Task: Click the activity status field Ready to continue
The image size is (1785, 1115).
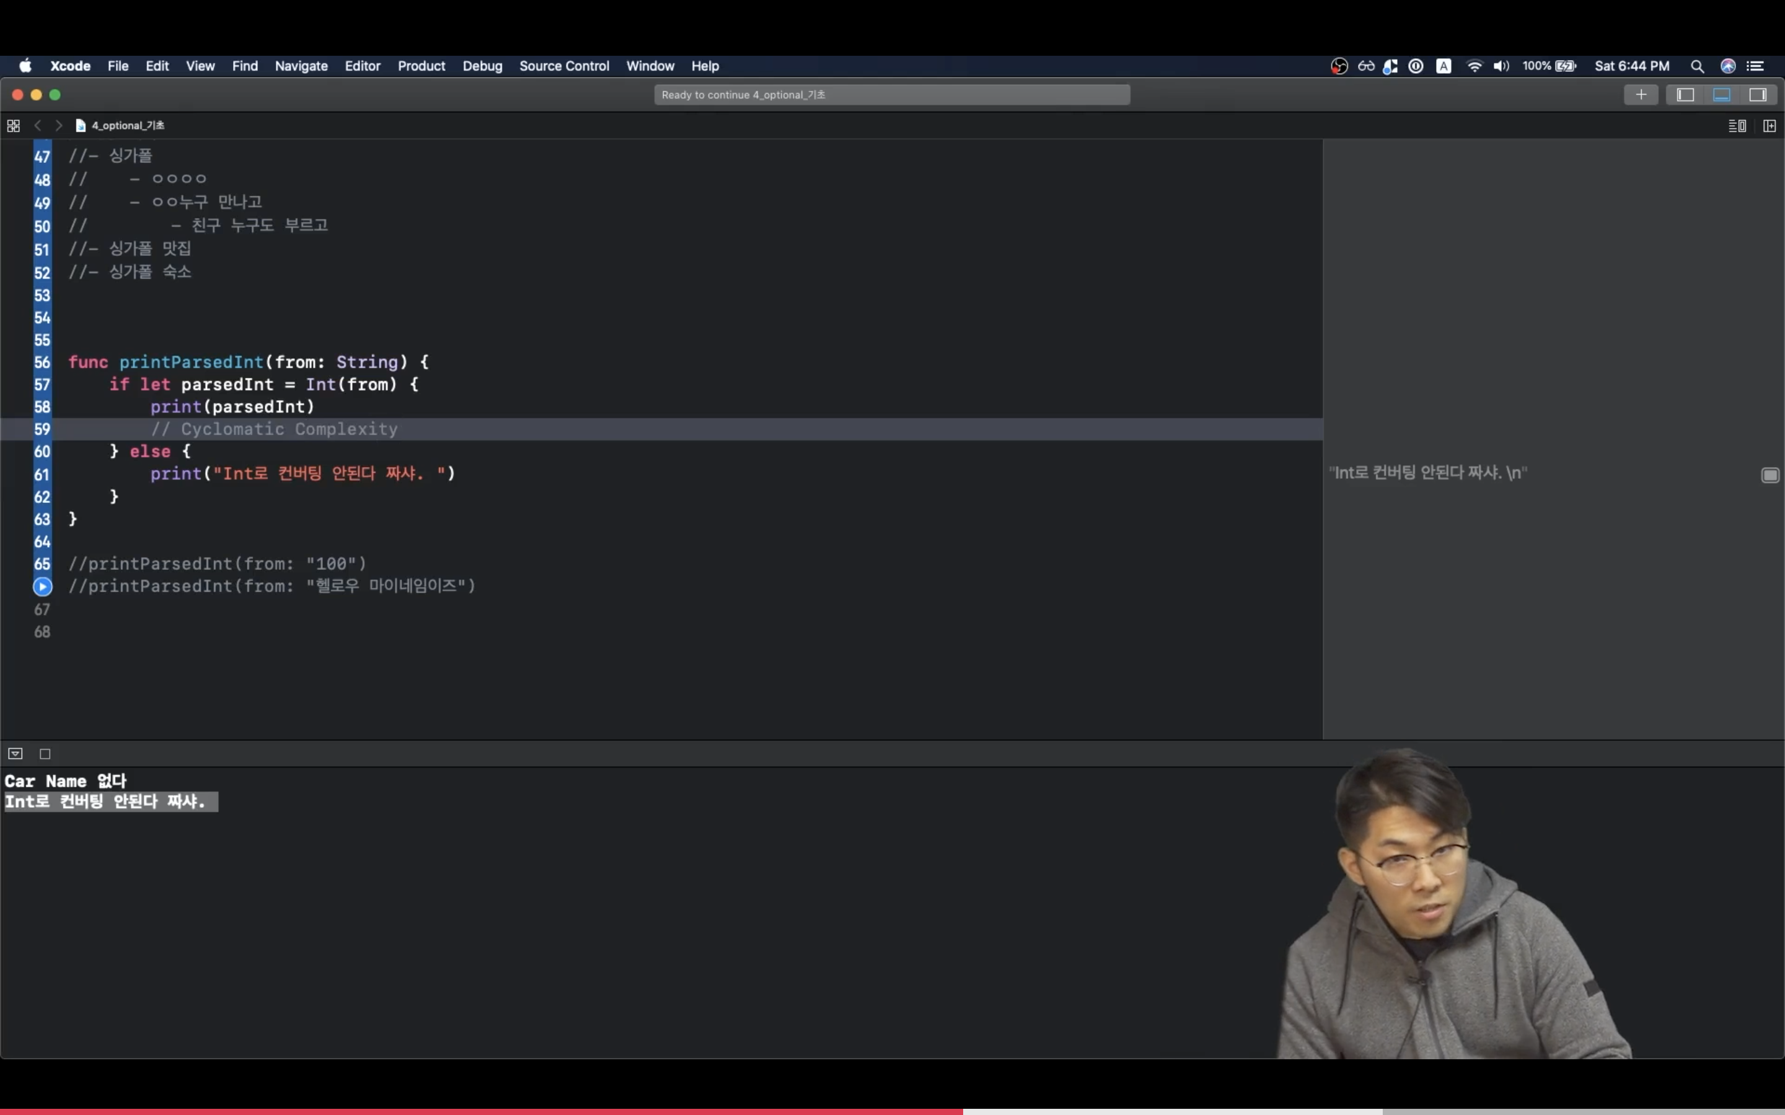Action: coord(892,94)
